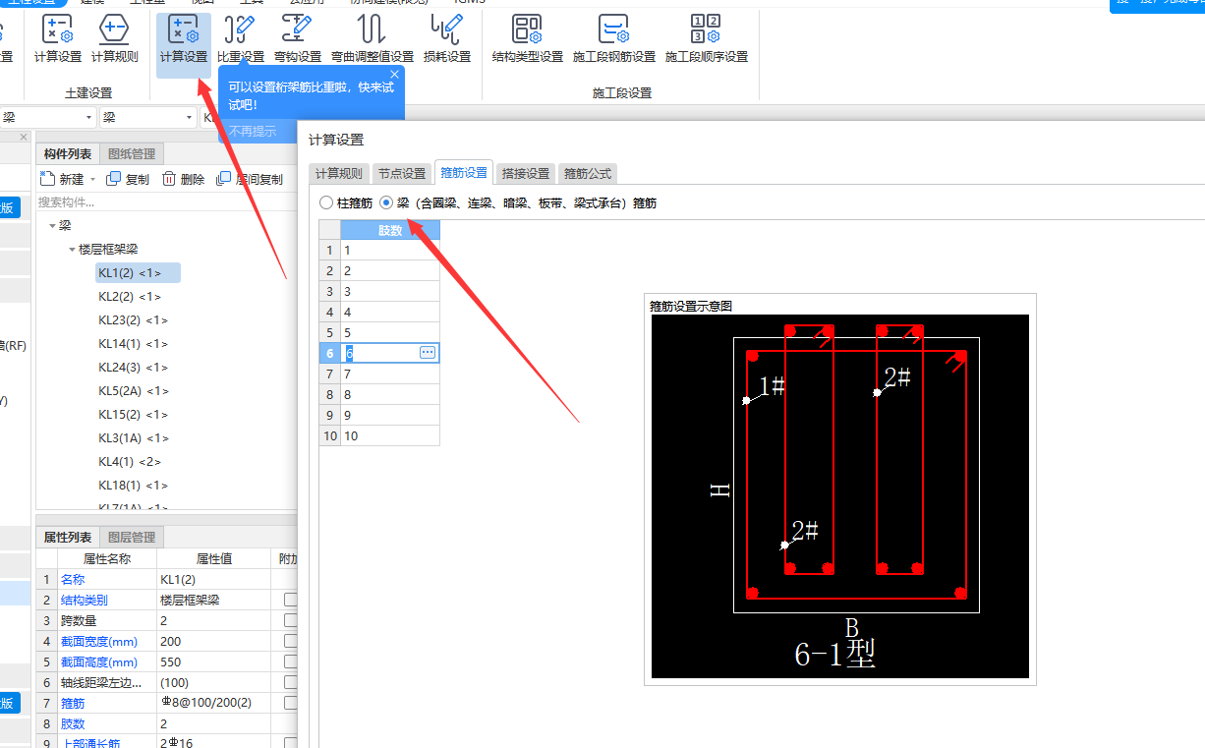Select KL23(2) <1> in component tree
1205x748 pixels.
(x=134, y=319)
